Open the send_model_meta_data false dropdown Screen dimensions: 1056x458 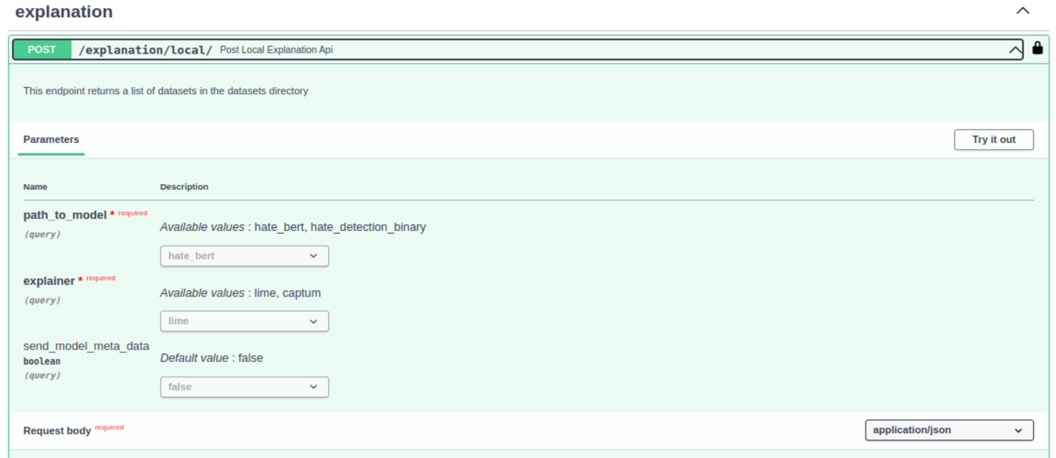pos(244,387)
